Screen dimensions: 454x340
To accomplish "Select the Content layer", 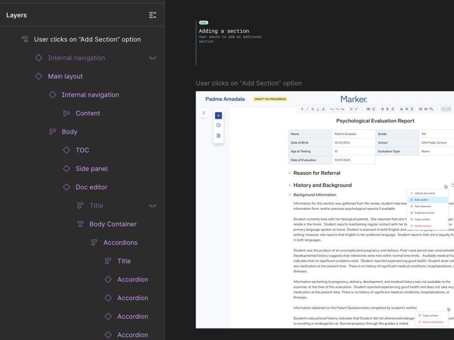I will point(82,113).
